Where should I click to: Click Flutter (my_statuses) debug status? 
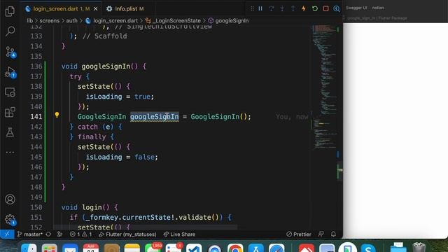tap(127, 234)
